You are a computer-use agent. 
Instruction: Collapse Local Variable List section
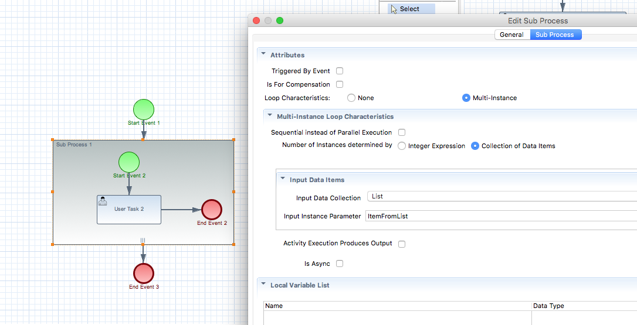click(263, 285)
